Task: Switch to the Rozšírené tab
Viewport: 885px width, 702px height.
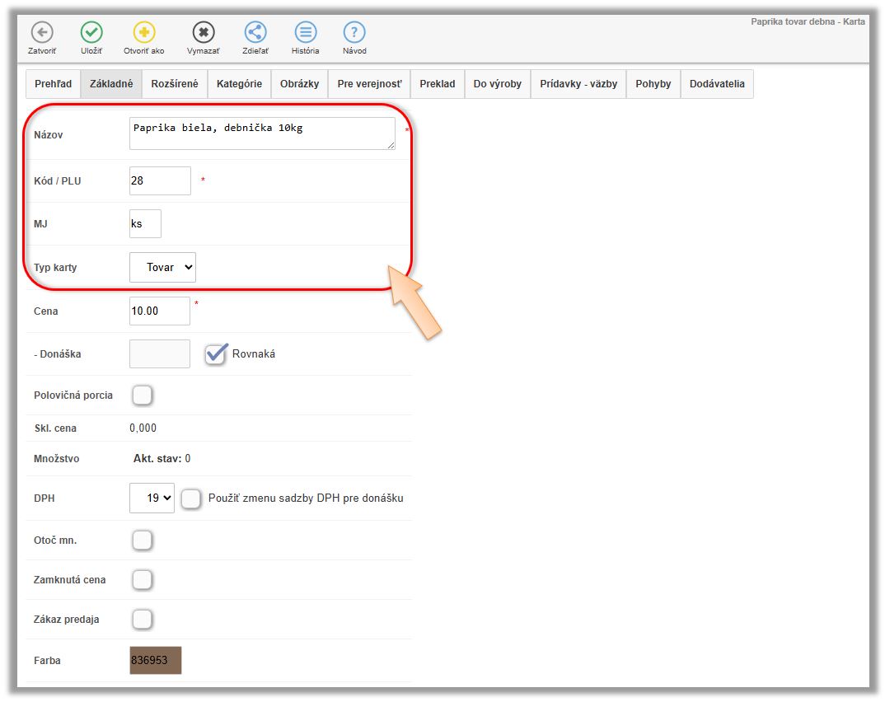Action: pos(175,84)
